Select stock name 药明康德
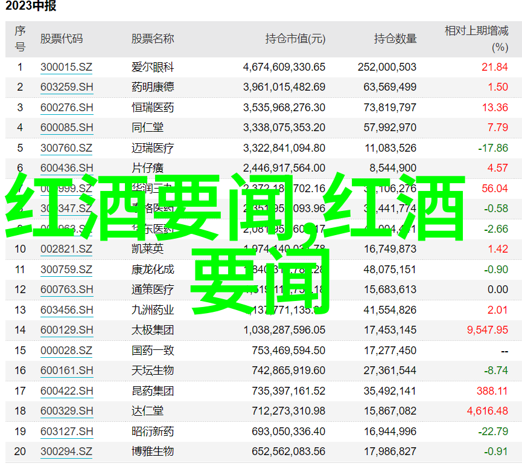The image size is (522, 469). [x=153, y=87]
